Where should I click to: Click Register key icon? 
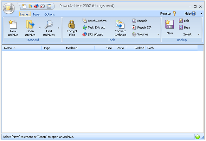[175, 13]
